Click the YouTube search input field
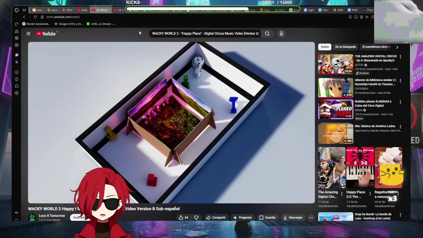 [x=203, y=33]
